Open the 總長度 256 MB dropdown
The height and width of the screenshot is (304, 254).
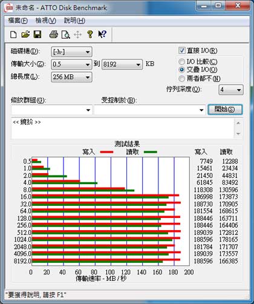[x=71, y=77]
